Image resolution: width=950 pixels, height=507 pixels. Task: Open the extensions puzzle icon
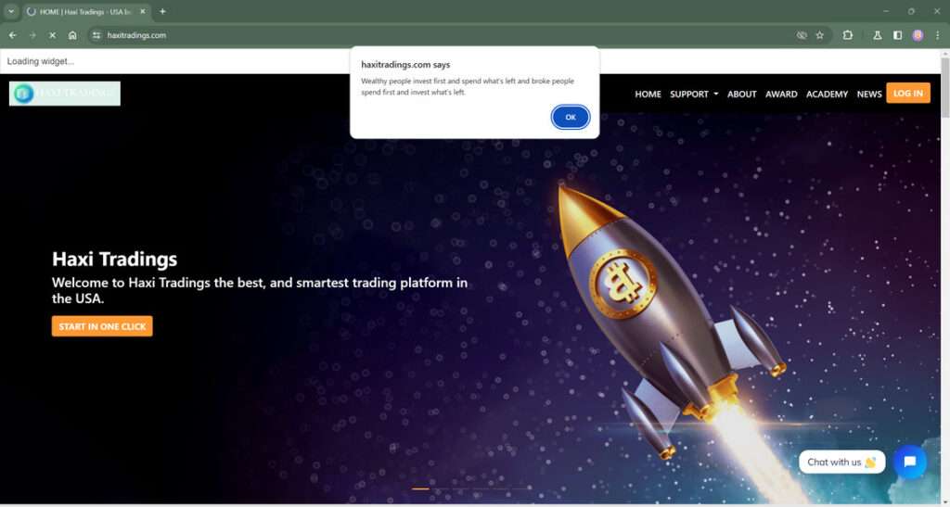coord(848,35)
